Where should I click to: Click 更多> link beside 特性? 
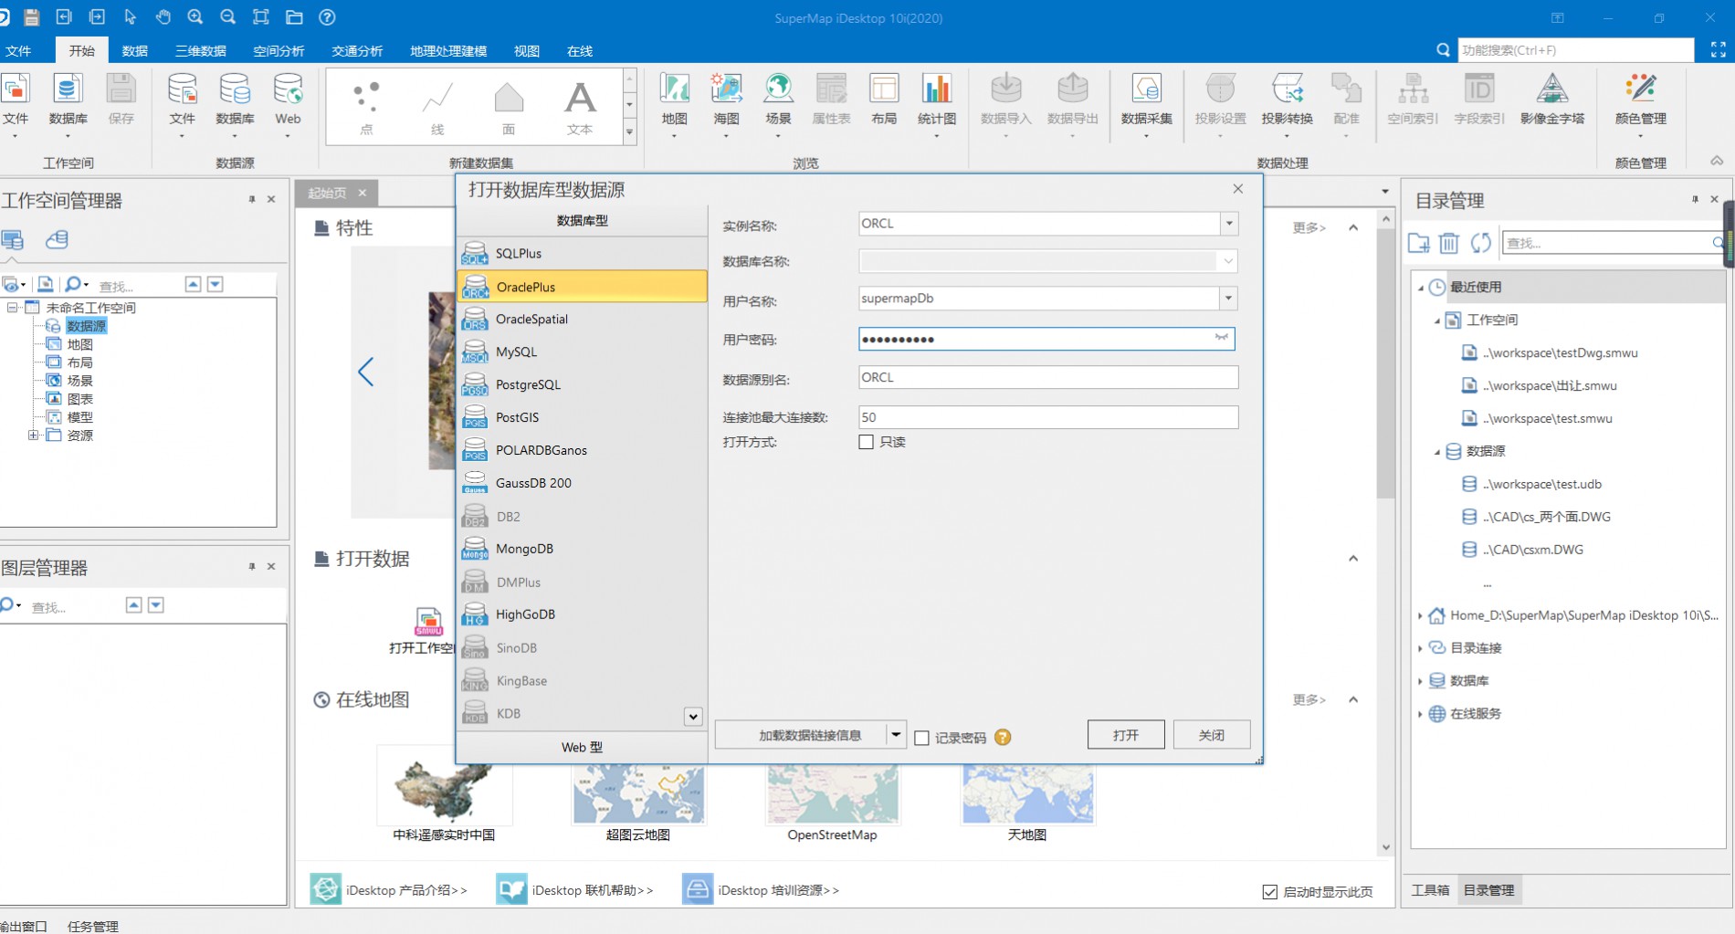1309,227
